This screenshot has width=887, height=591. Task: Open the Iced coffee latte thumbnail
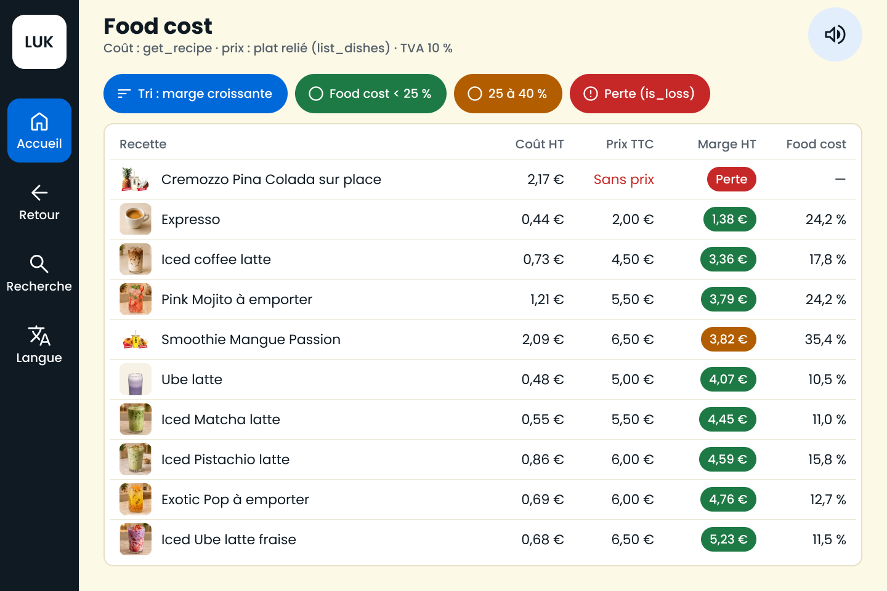coord(136,259)
